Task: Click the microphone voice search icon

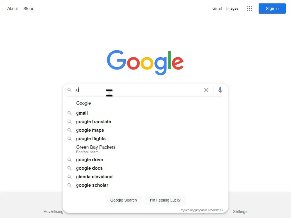Action: (220, 90)
